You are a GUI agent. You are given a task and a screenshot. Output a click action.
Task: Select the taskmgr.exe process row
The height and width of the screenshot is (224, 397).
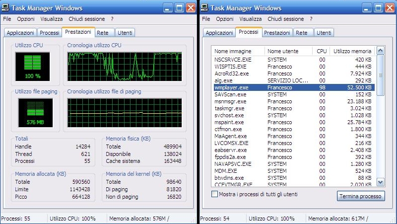[293, 108]
